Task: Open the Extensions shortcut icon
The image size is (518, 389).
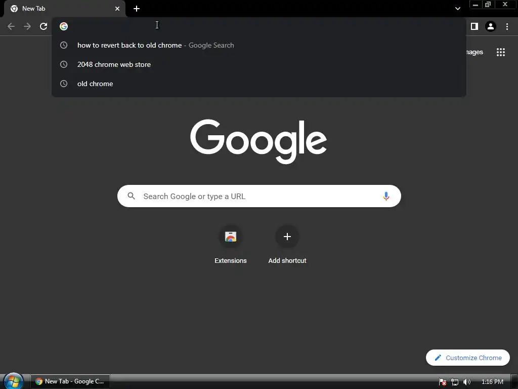Action: (231, 237)
